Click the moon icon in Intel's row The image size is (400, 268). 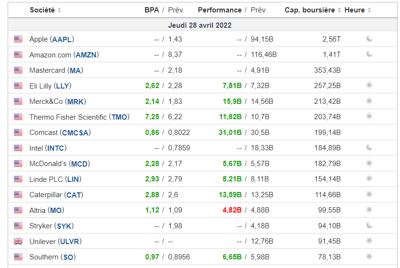pyautogui.click(x=369, y=148)
